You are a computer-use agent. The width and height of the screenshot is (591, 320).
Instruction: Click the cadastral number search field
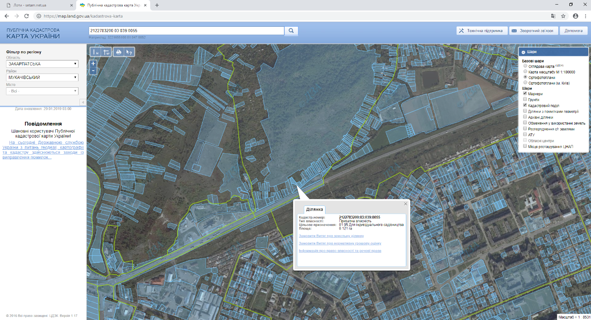click(186, 31)
